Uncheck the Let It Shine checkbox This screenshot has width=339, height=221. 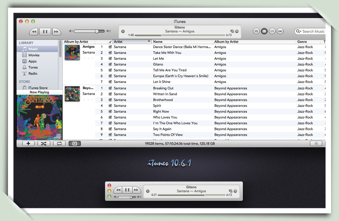(110, 82)
